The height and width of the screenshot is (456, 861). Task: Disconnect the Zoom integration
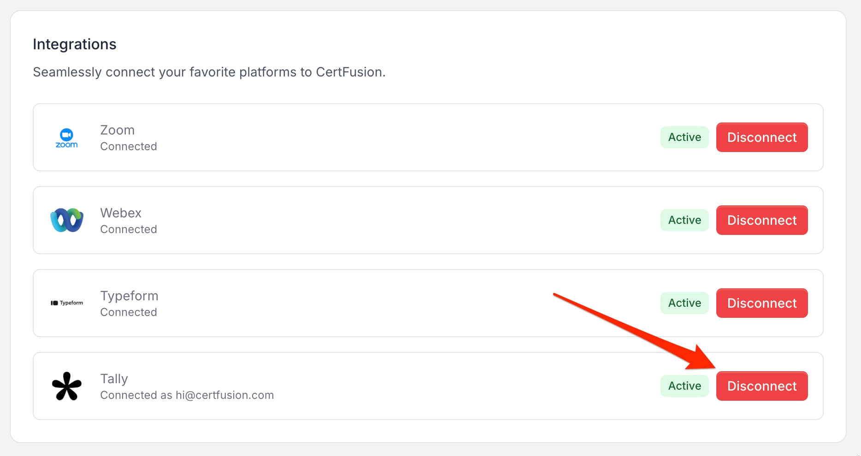point(761,137)
